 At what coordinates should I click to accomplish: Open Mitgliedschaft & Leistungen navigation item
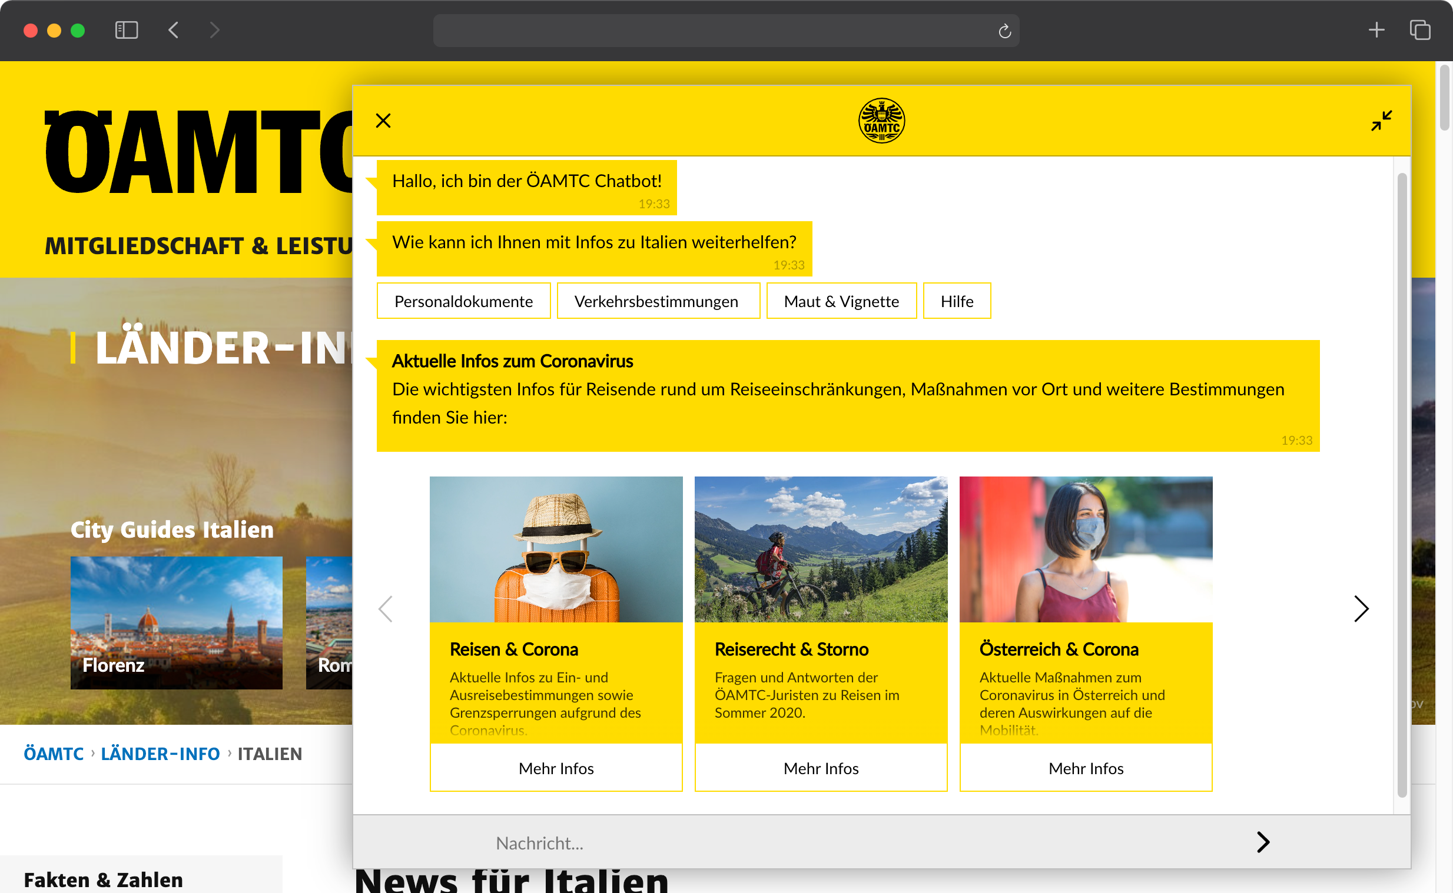point(198,246)
